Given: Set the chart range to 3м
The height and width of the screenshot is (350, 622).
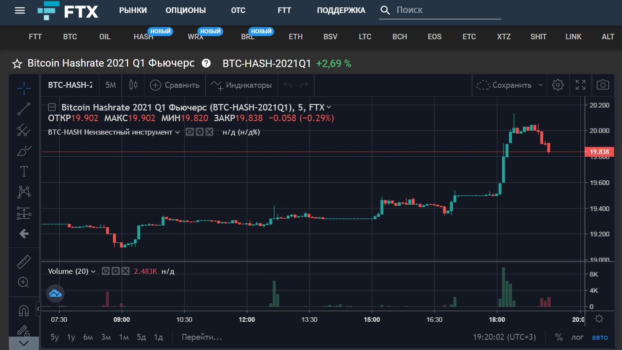Looking at the screenshot, I should pyautogui.click(x=106, y=337).
